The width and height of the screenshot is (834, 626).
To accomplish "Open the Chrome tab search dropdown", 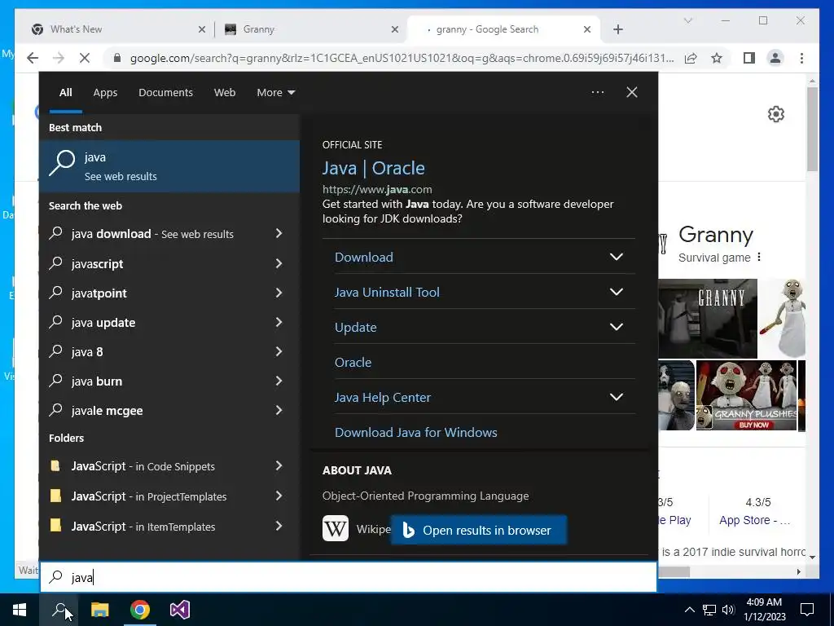I will [687, 20].
